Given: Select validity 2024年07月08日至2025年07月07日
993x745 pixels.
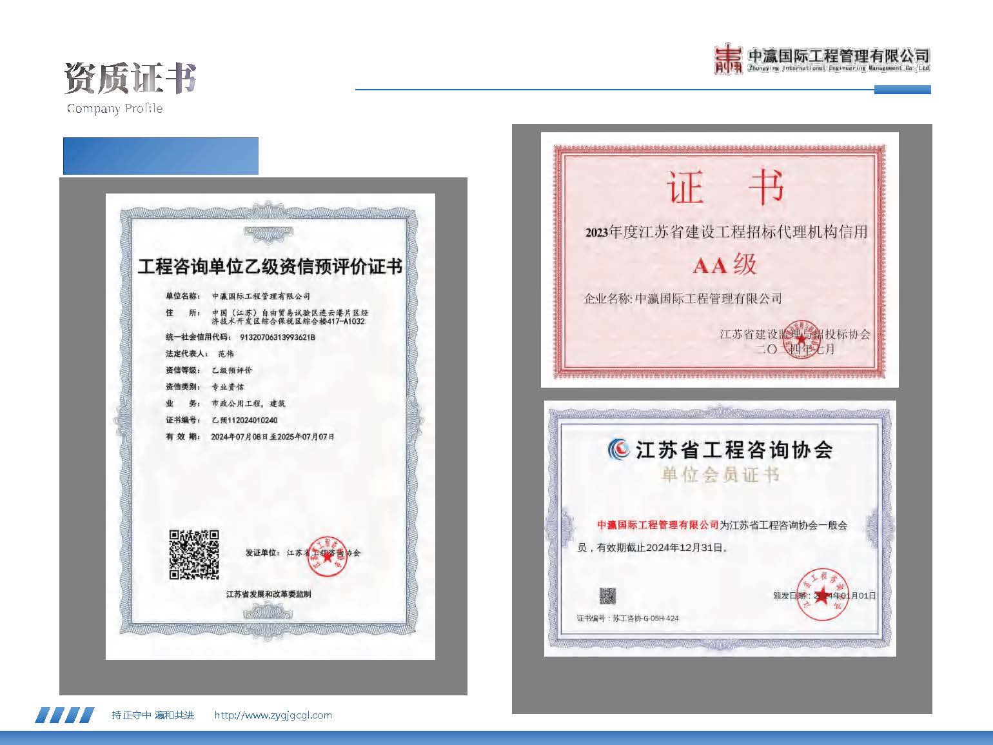Looking at the screenshot, I should pos(273,437).
